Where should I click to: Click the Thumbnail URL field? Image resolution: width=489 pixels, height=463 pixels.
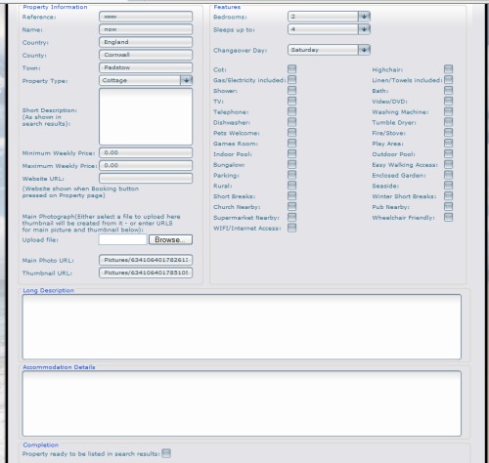146,273
